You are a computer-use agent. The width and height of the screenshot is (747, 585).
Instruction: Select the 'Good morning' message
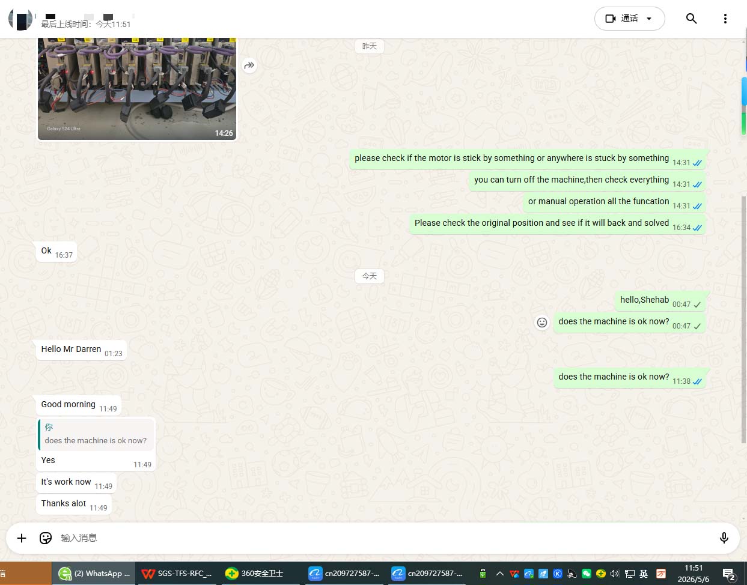coord(79,405)
